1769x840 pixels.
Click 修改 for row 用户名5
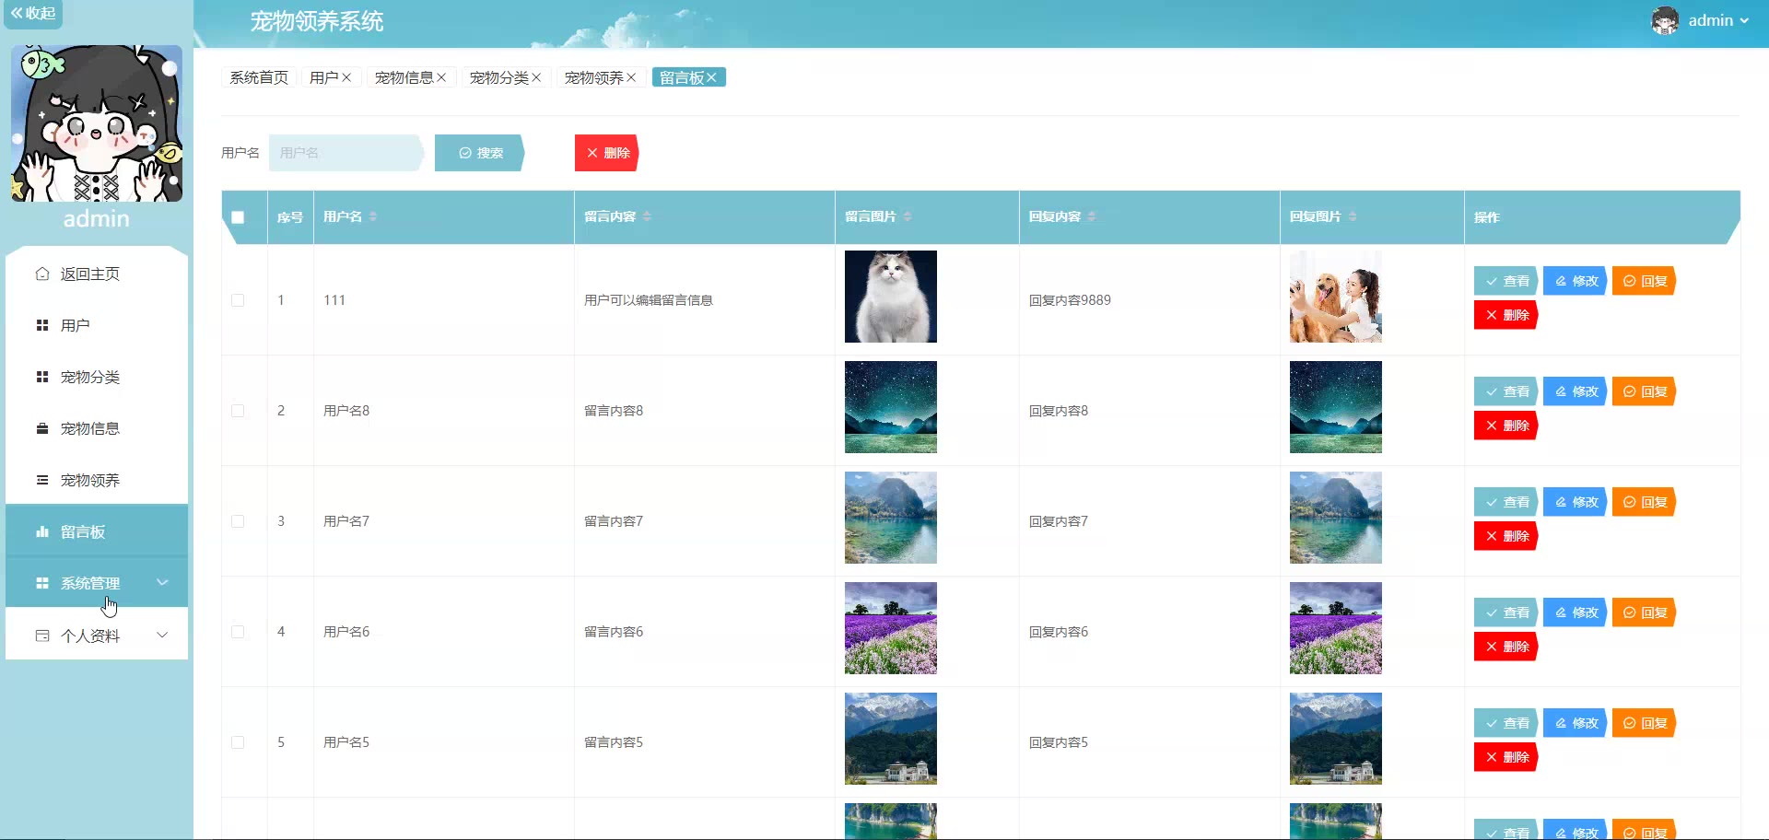click(x=1576, y=723)
